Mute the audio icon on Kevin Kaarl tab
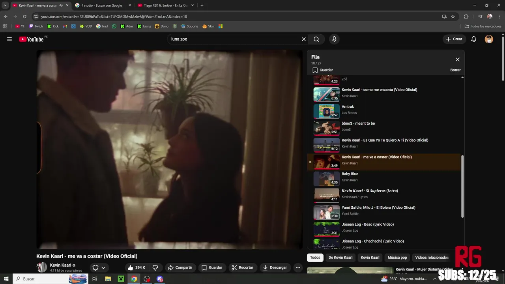505x284 pixels. pos(61,6)
